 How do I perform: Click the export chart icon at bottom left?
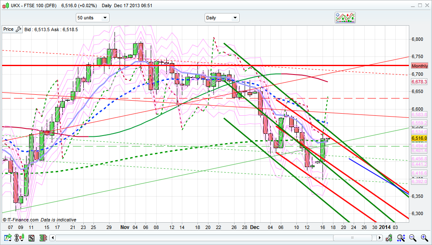coord(6,238)
